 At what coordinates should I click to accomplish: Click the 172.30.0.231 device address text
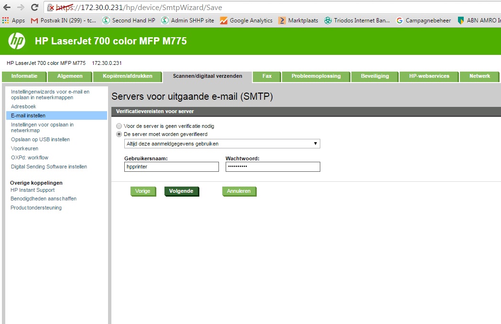[107, 63]
